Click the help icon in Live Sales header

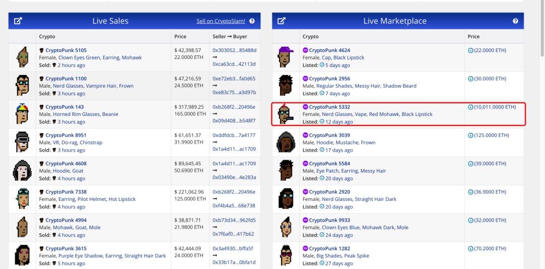[252, 21]
